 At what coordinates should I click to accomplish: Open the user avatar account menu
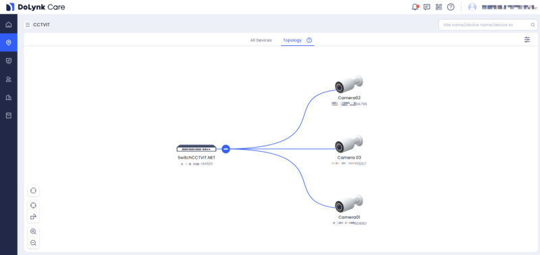coord(473,7)
